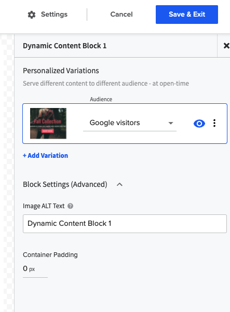230x312 pixels.
Task: Click the Fall Collection variation thumbnail
Action: click(x=48, y=124)
